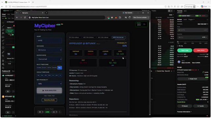211x118 pixels.
Task: Go back in the MyCipher Chrome window
Action: tap(17, 17)
